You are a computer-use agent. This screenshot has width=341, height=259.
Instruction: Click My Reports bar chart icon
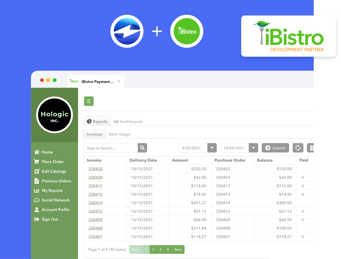click(x=37, y=191)
